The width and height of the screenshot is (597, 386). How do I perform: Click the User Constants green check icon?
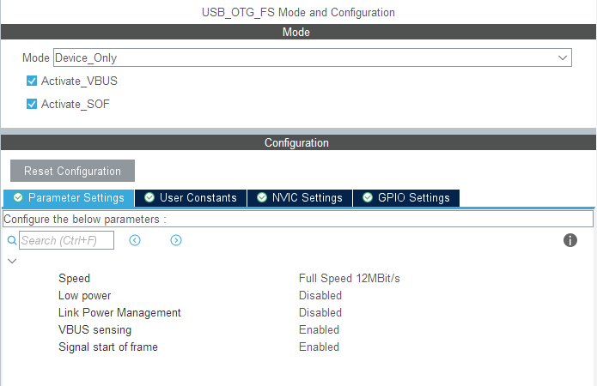(x=149, y=197)
